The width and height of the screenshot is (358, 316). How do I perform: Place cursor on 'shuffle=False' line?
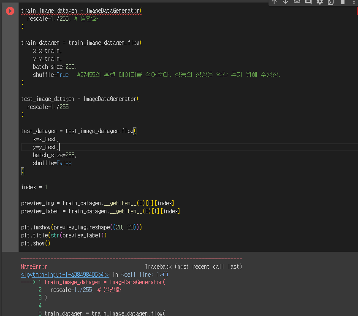coord(52,163)
